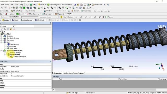Expand the Coordinate Systems tree node
The height and width of the screenshot is (94, 167).
point(1,38)
